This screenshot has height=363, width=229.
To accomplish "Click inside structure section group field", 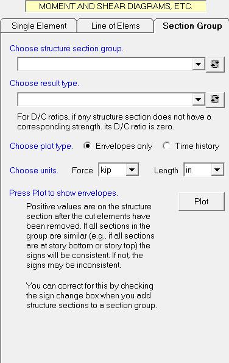I will (x=105, y=64).
